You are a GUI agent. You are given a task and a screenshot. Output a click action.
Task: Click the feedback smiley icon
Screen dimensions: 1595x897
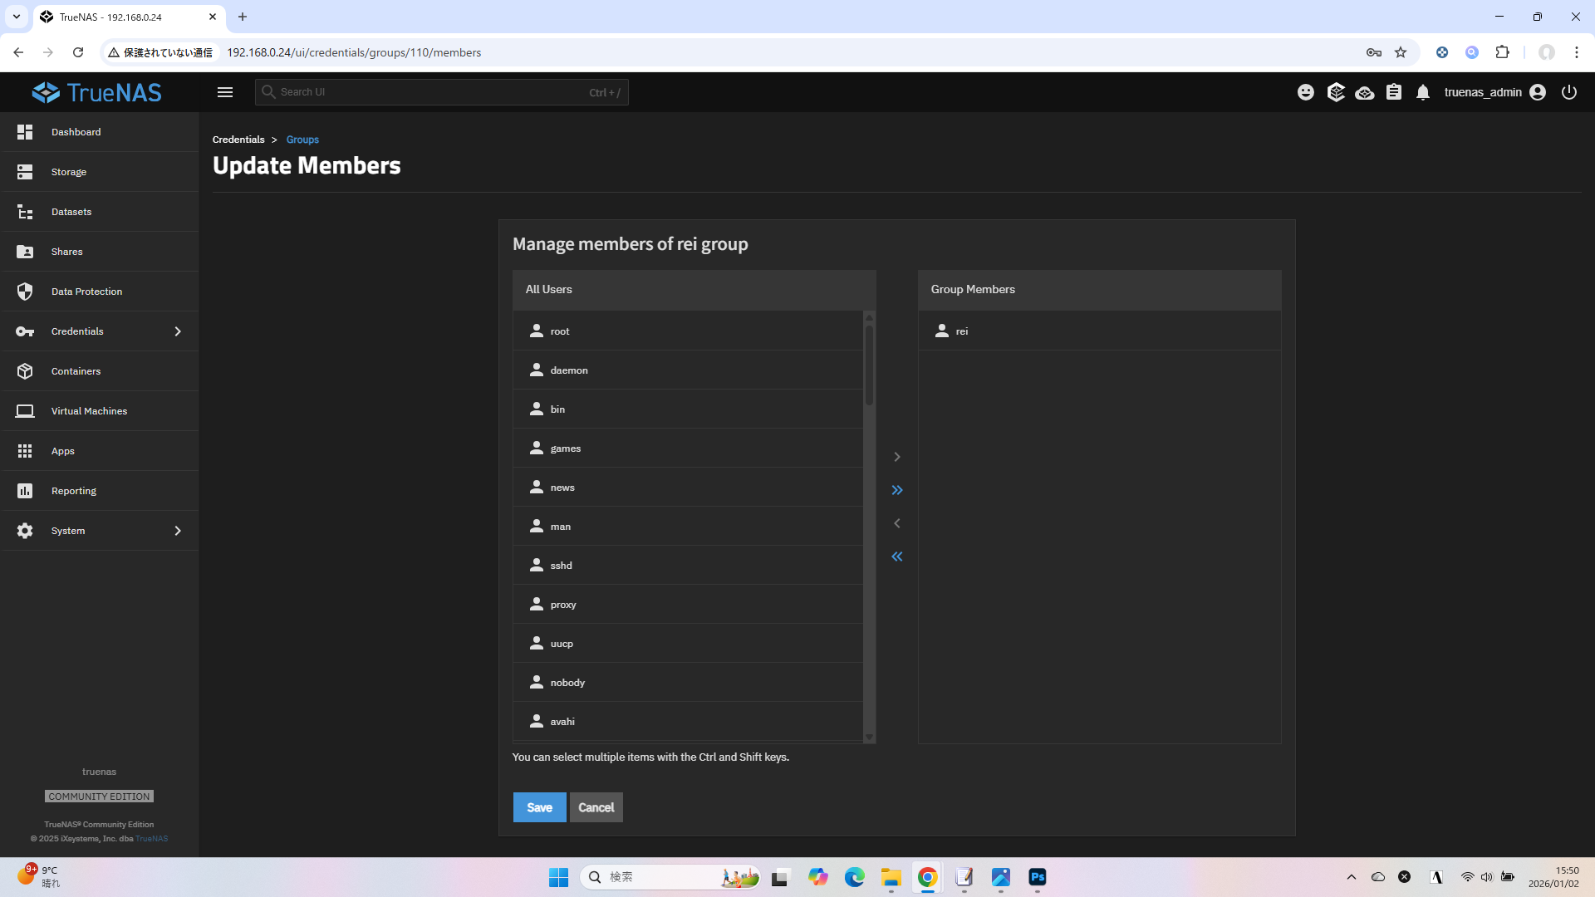[1306, 92]
